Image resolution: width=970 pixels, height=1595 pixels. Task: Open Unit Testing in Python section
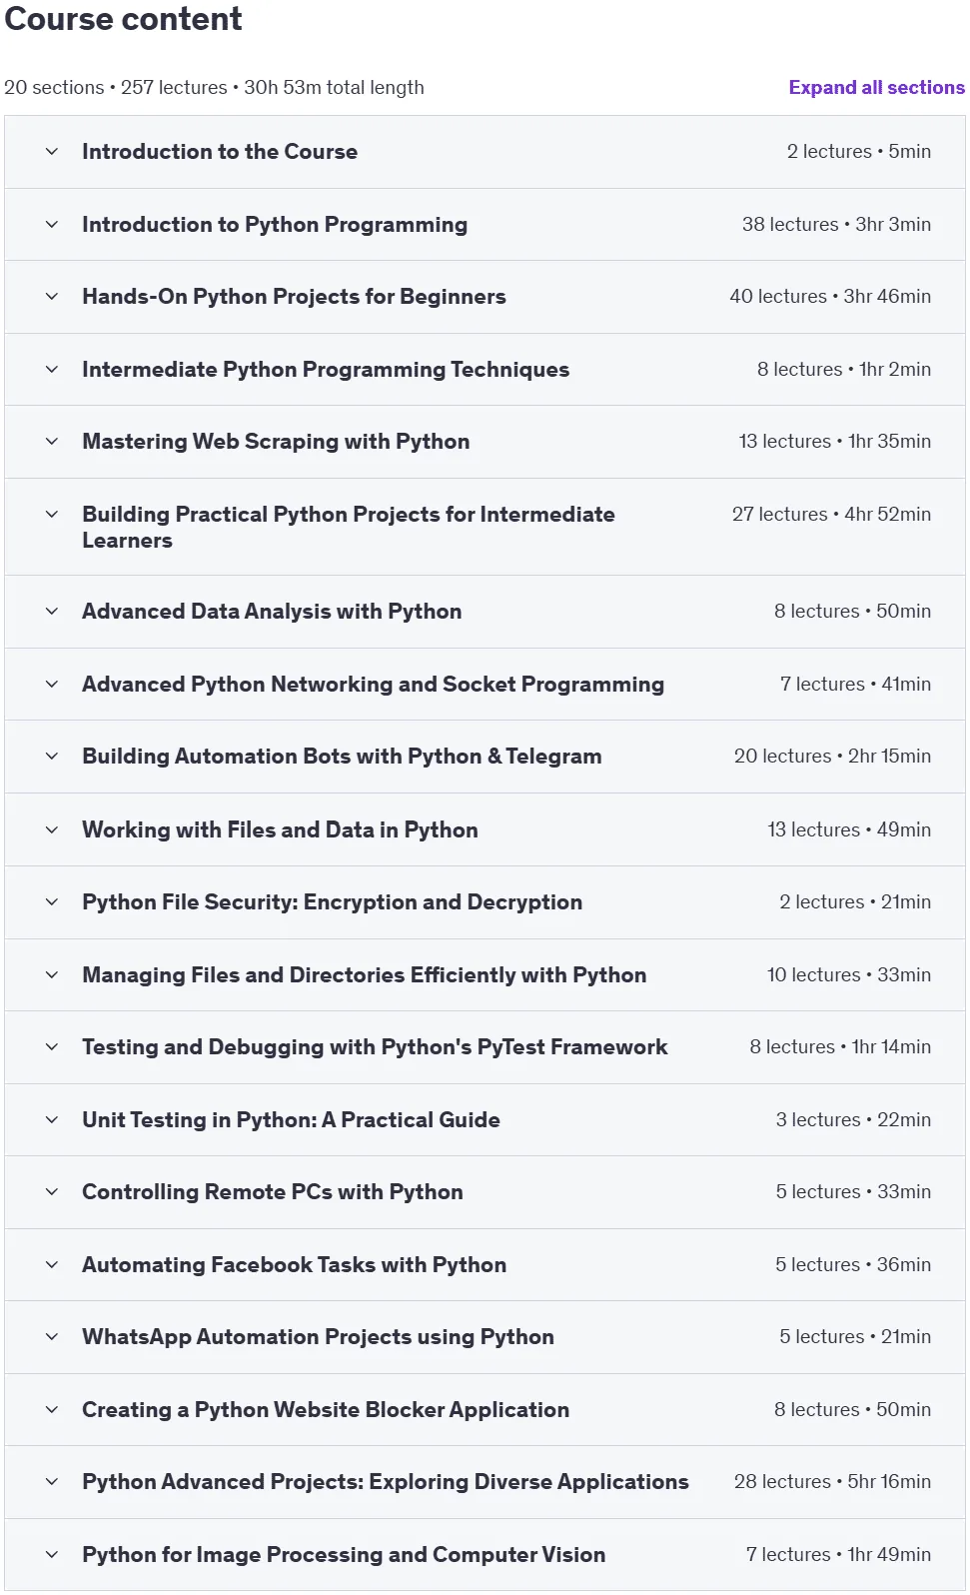pyautogui.click(x=485, y=1120)
